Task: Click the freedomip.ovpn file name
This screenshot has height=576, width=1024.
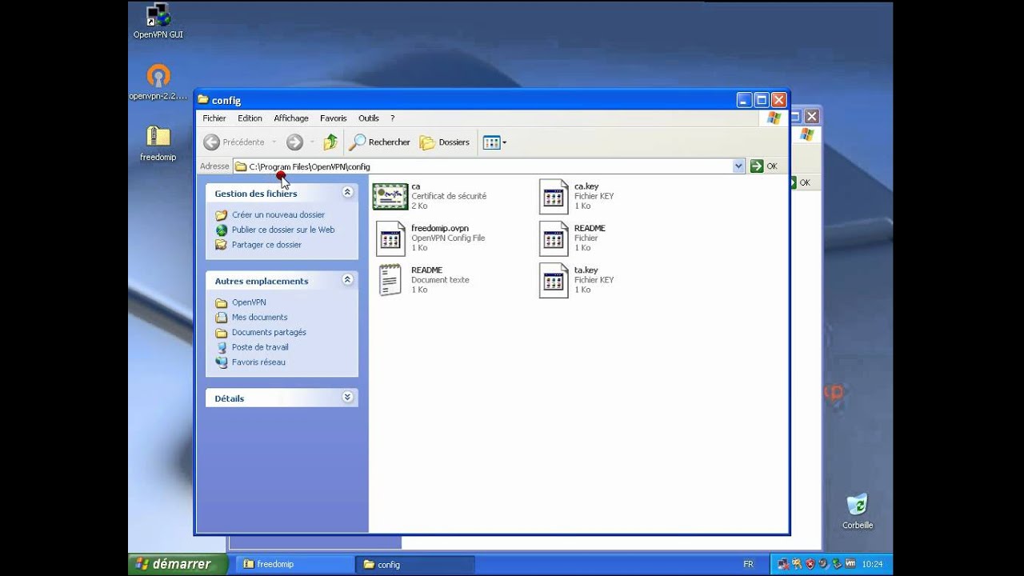Action: [440, 228]
